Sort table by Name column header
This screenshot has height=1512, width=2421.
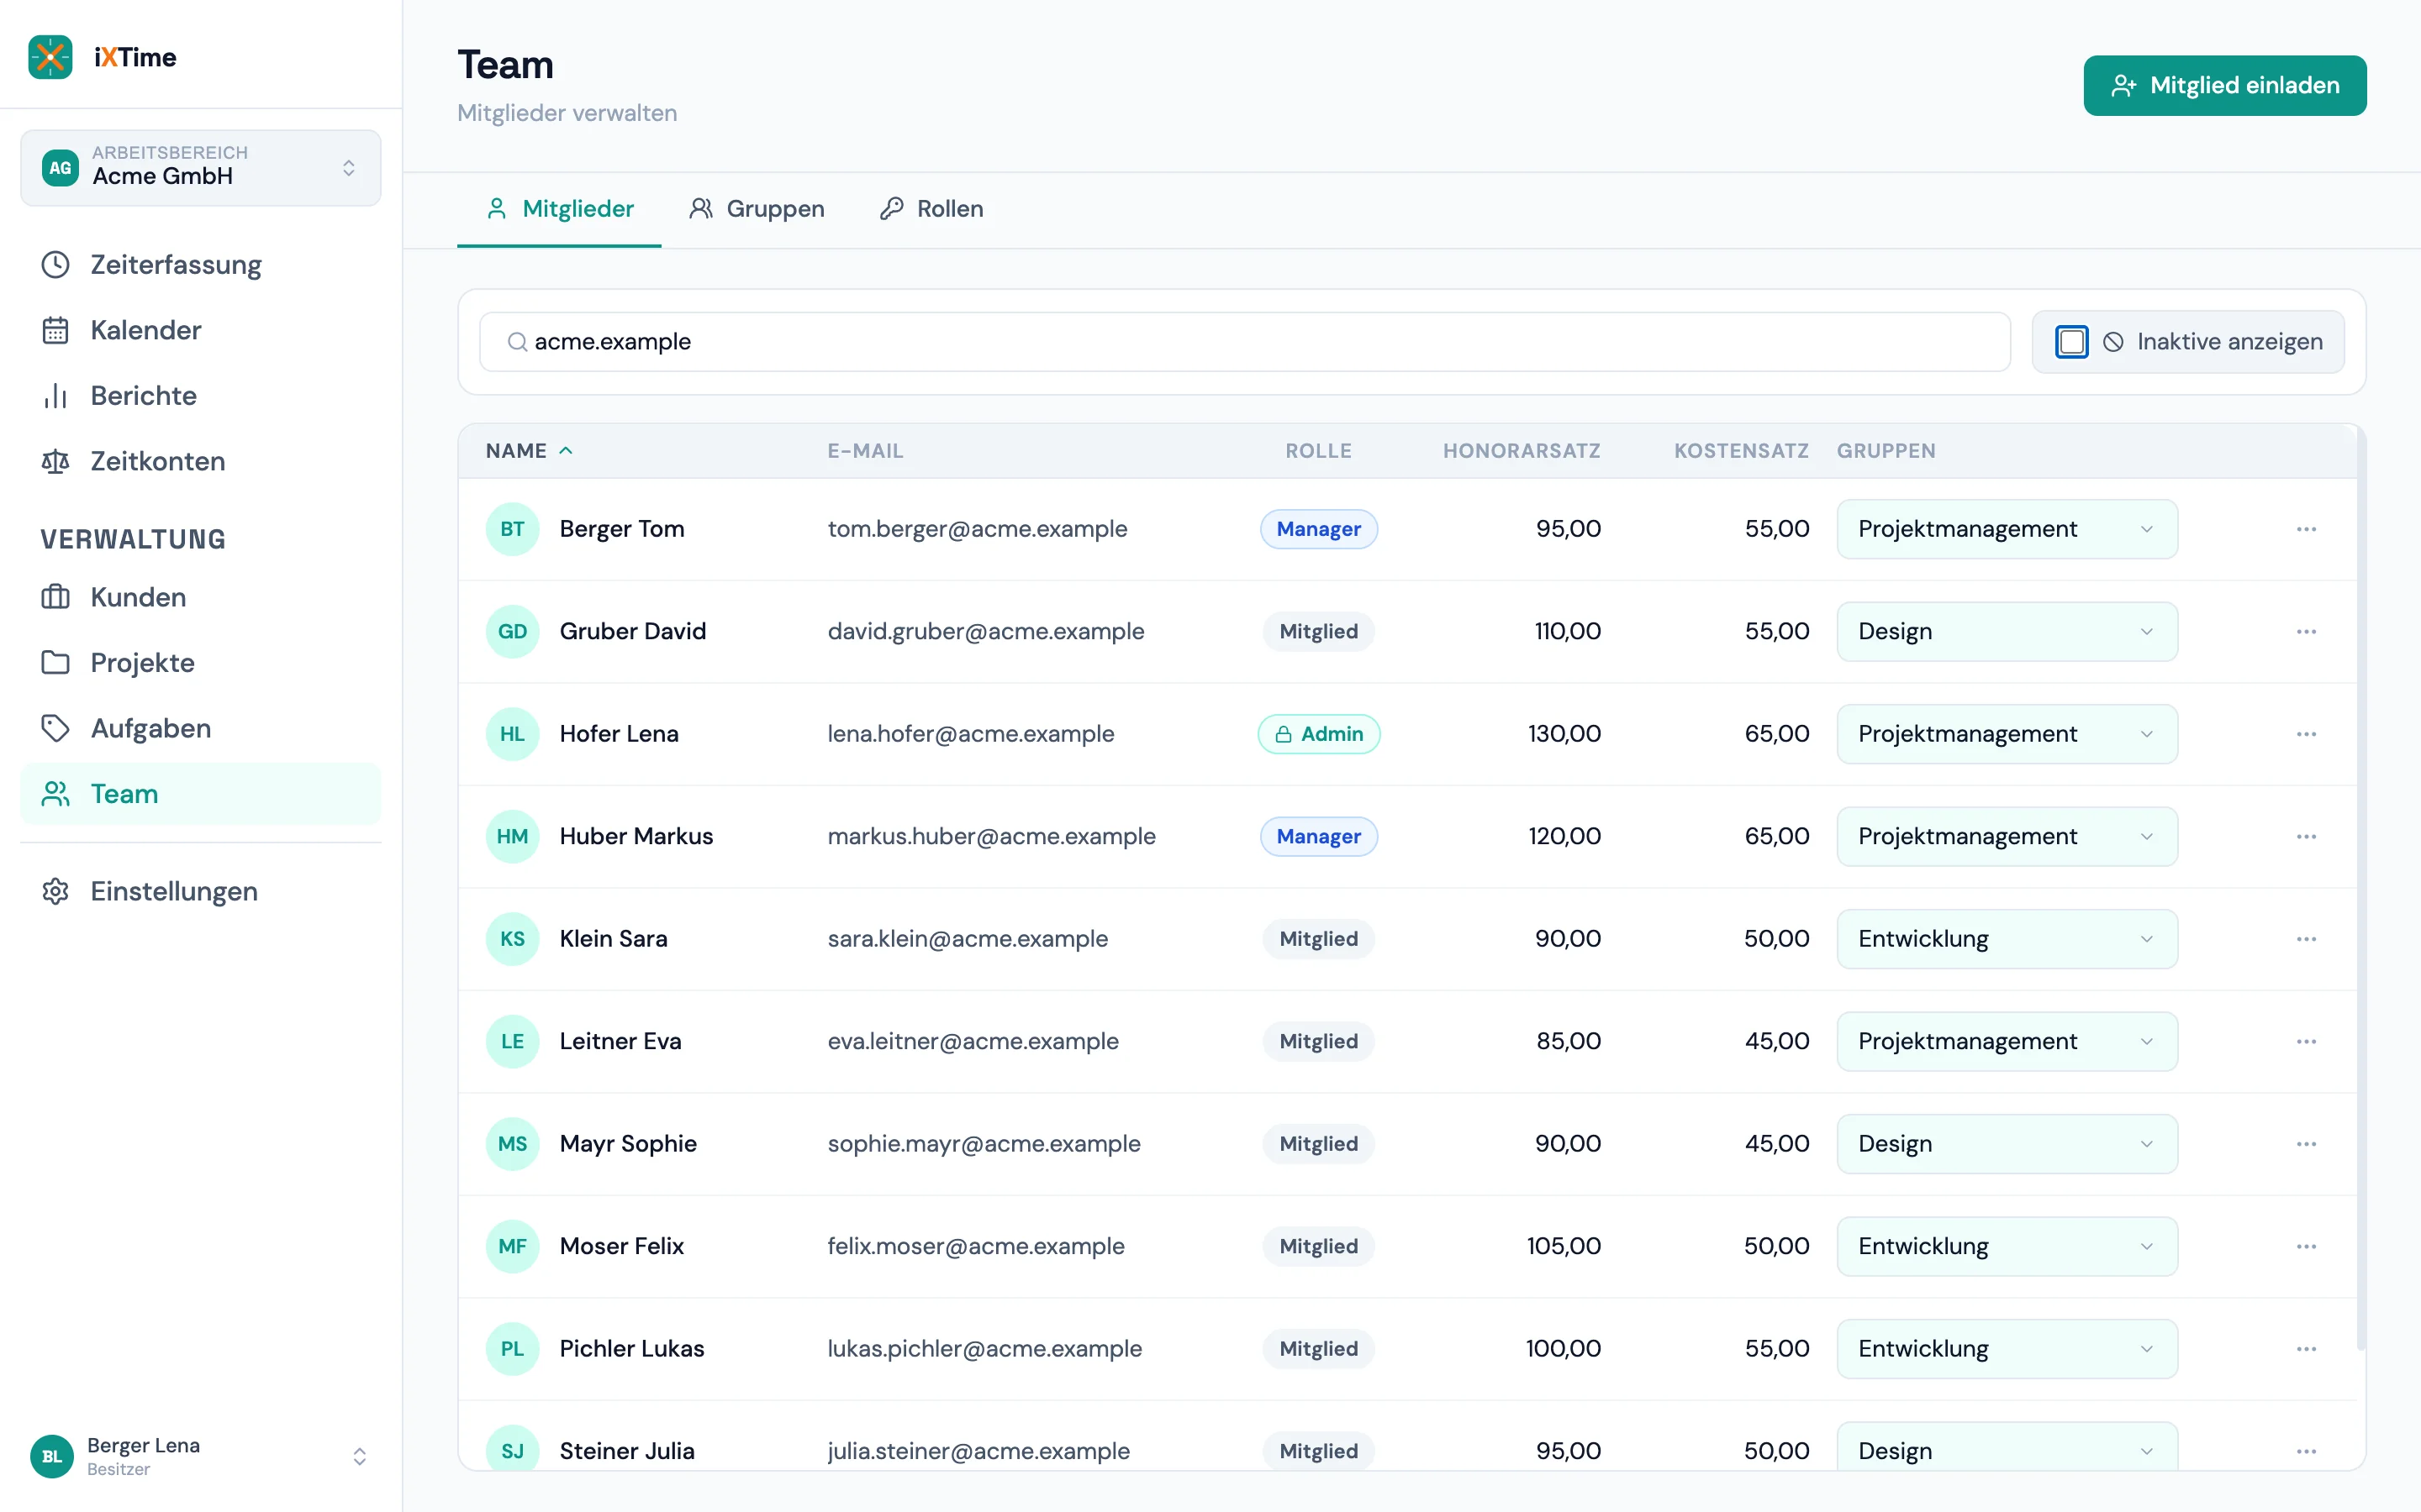click(530, 451)
